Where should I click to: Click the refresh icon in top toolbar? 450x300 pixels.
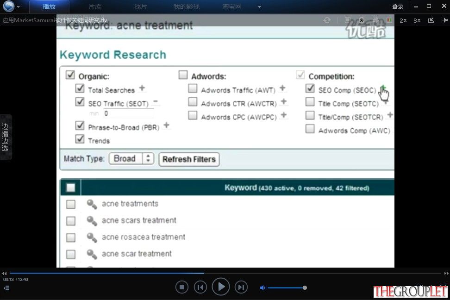click(327, 20)
